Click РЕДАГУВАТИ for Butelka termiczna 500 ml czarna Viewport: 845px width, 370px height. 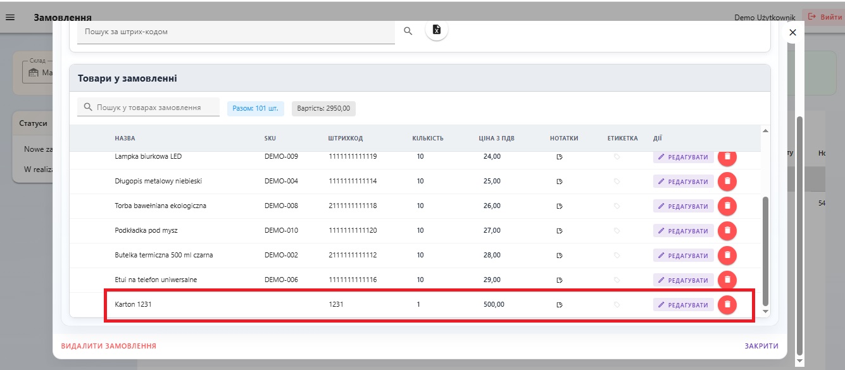tap(684, 256)
